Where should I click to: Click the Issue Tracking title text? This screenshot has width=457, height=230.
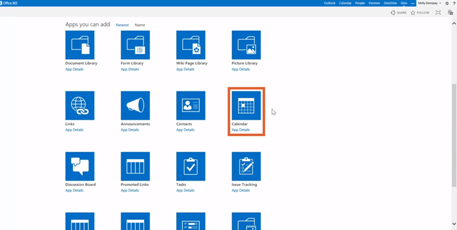tap(244, 184)
